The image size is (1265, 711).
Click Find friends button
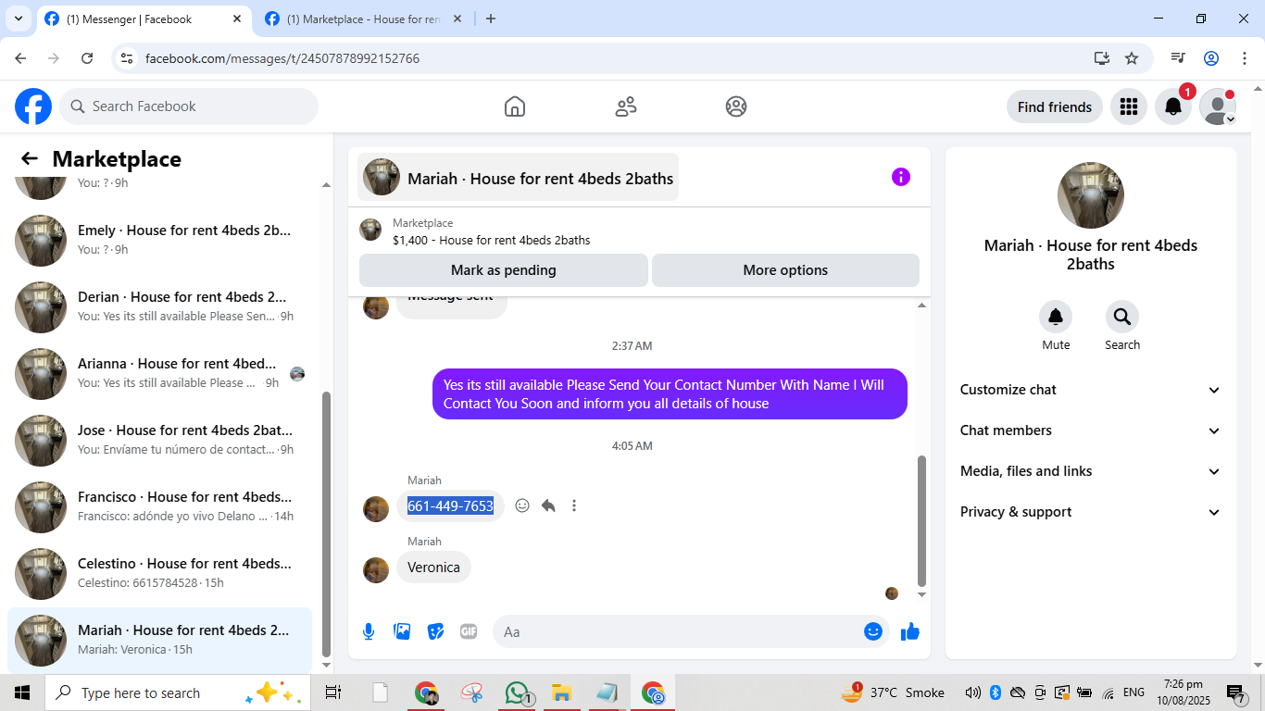[1055, 106]
